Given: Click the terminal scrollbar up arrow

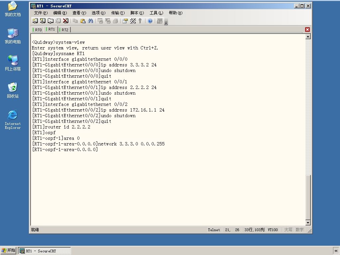Looking at the screenshot, I should [308, 37].
